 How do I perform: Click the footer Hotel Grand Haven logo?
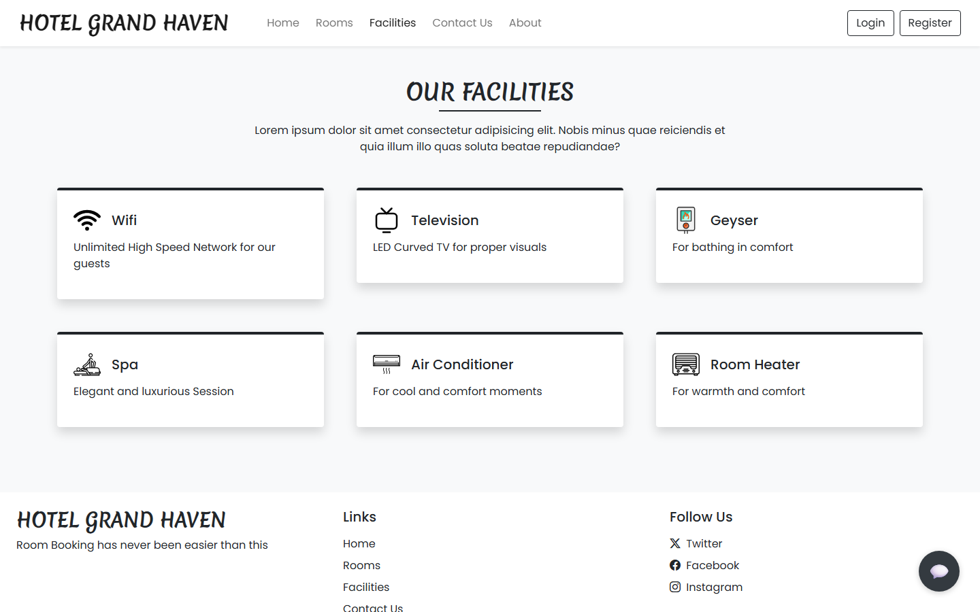point(121,520)
